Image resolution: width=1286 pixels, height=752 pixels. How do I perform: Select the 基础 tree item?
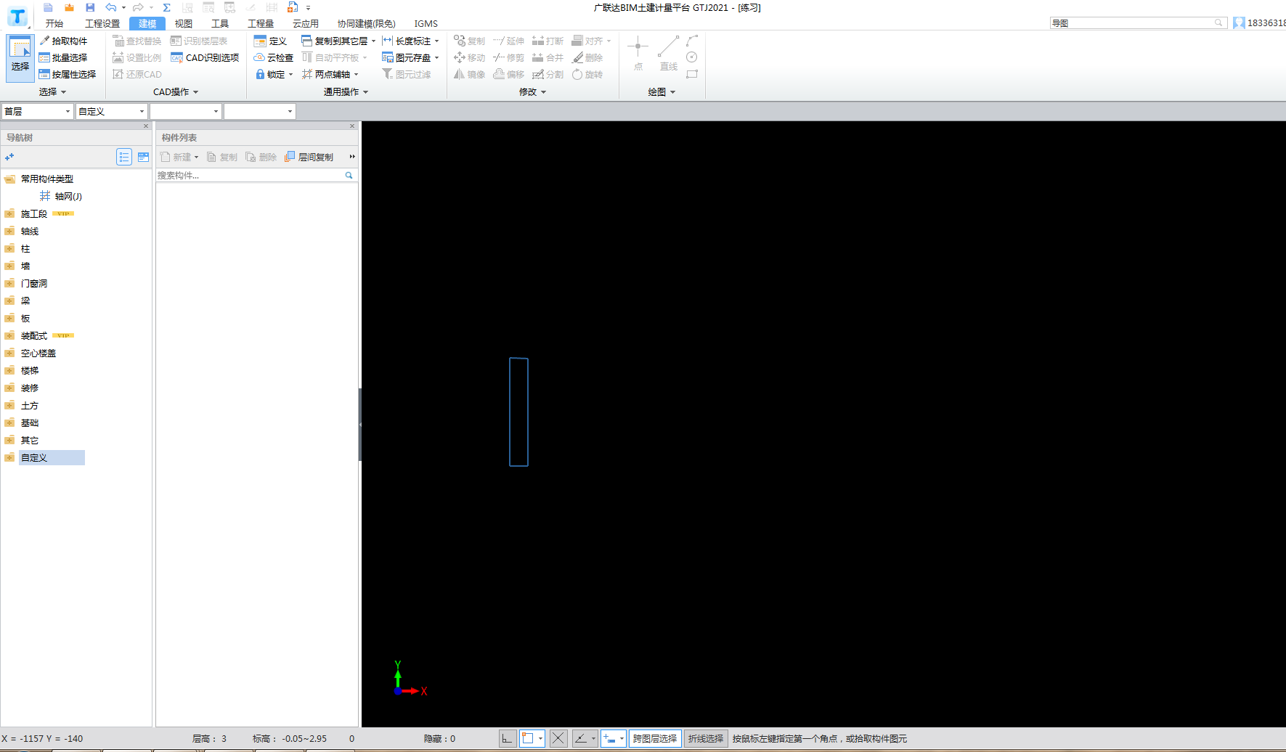click(30, 422)
